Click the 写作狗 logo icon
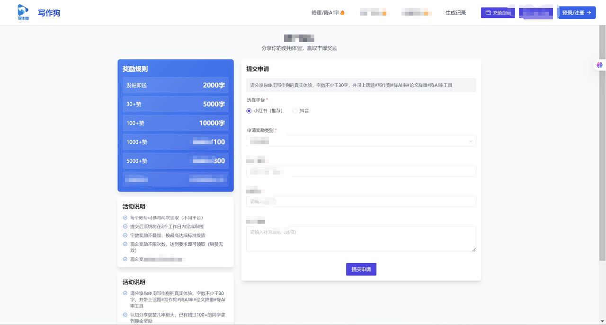 23,12
